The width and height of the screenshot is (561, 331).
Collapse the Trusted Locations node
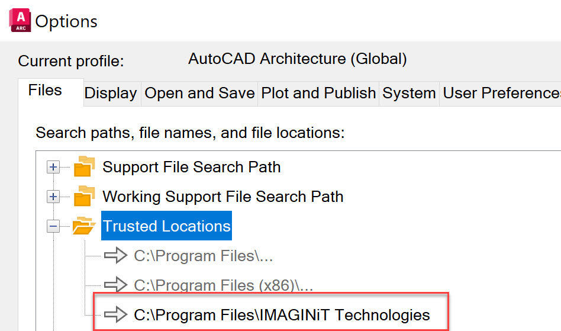click(x=54, y=226)
